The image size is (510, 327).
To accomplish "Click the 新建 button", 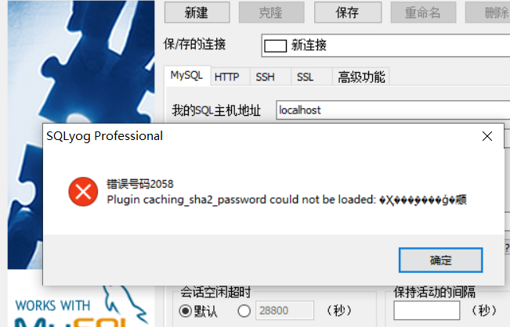I will (197, 13).
